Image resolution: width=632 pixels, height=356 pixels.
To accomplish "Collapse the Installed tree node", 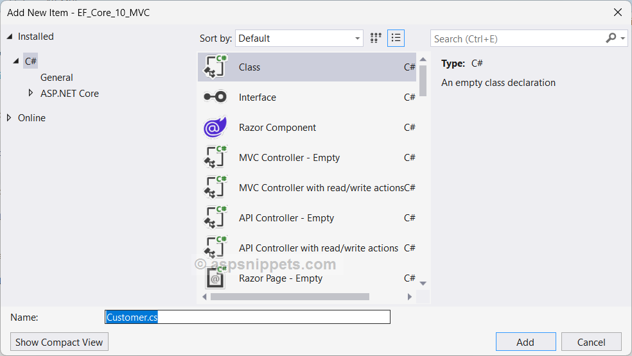I will coord(10,37).
